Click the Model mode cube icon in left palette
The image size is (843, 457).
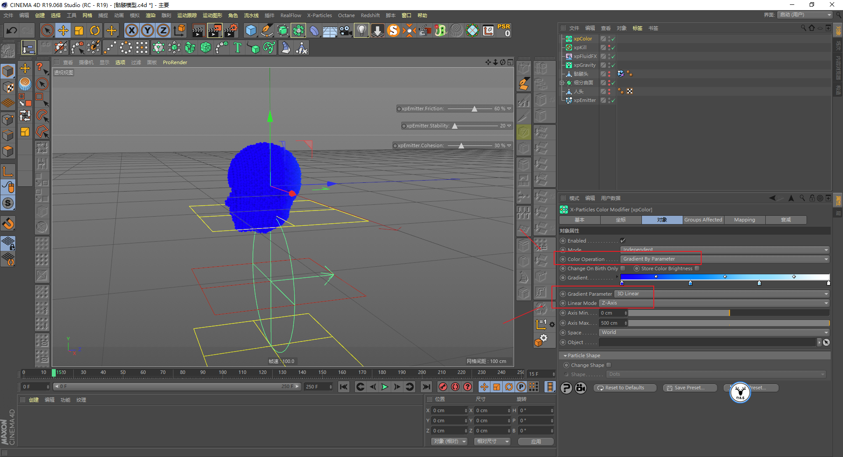click(8, 71)
